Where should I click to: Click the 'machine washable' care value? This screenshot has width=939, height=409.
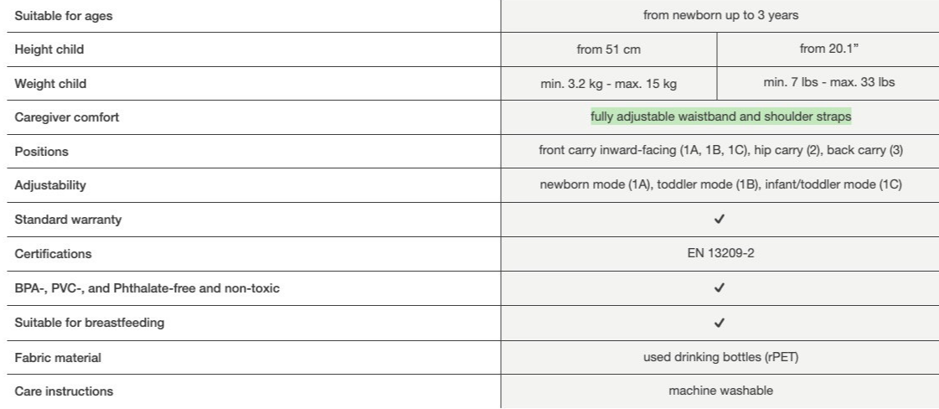click(x=720, y=391)
